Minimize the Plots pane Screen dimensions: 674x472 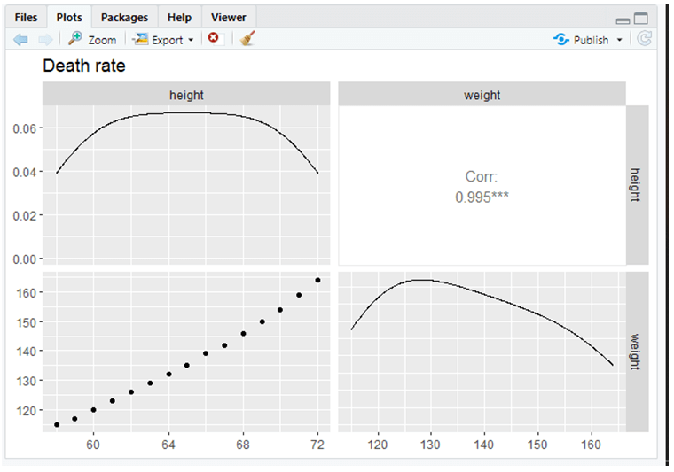click(x=623, y=19)
